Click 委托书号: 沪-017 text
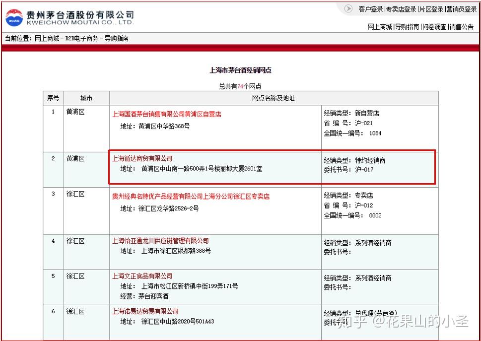This screenshot has height=341, width=481. coord(348,170)
